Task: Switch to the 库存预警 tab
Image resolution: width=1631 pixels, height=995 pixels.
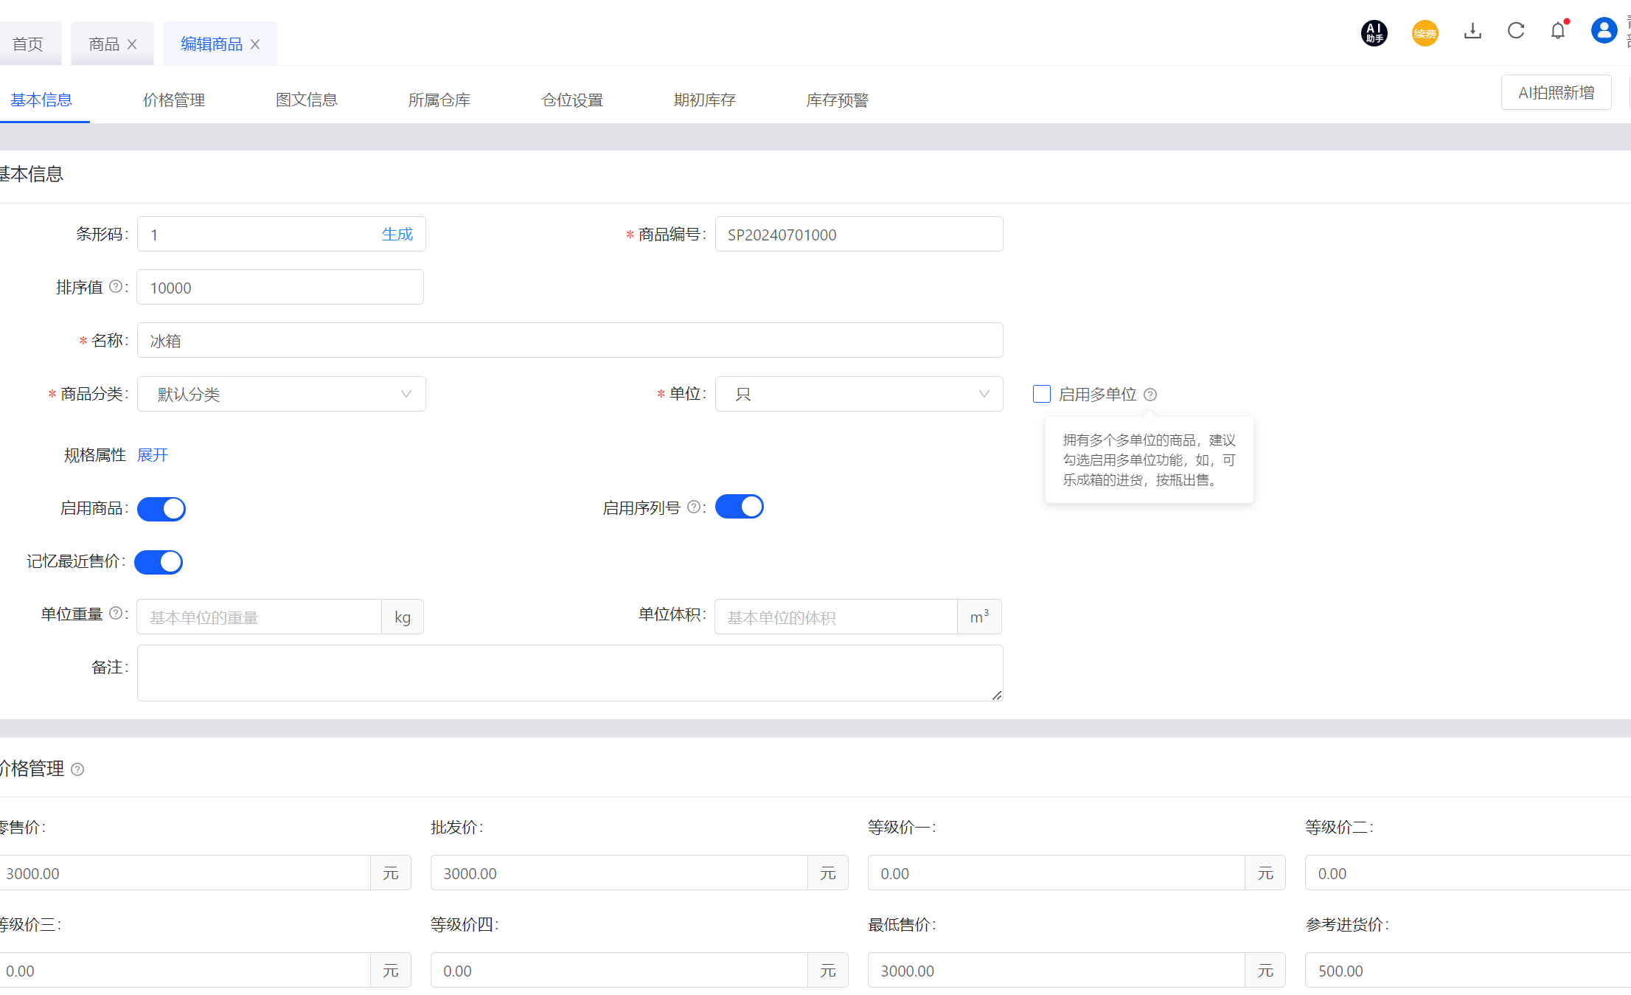Action: pyautogui.click(x=838, y=100)
